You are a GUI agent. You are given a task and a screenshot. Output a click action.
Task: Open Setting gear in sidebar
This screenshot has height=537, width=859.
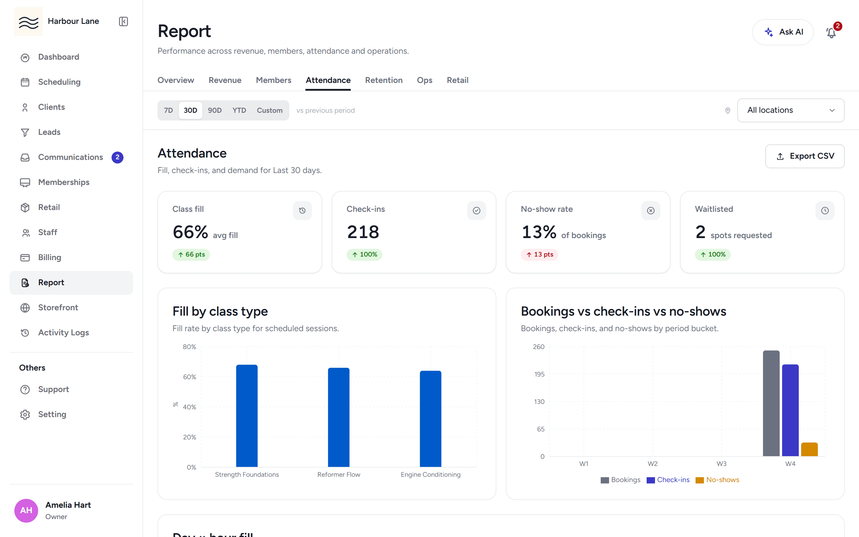pos(71,414)
